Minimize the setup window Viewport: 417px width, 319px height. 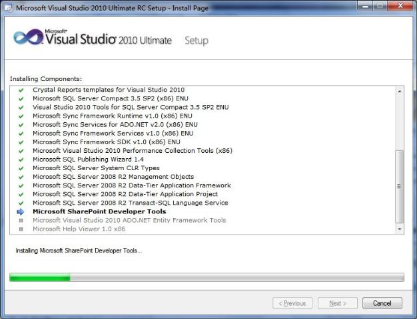pyautogui.click(x=366, y=6)
